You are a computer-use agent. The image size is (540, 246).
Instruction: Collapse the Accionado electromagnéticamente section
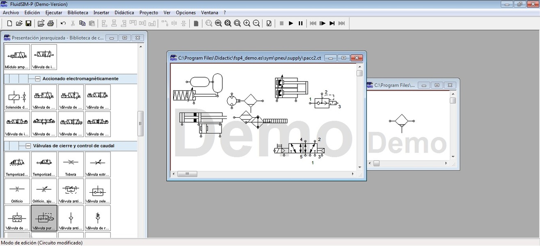click(x=37, y=79)
